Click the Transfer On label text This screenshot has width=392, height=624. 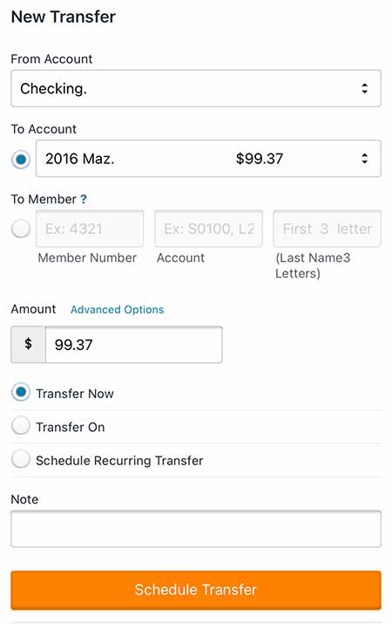coord(71,427)
